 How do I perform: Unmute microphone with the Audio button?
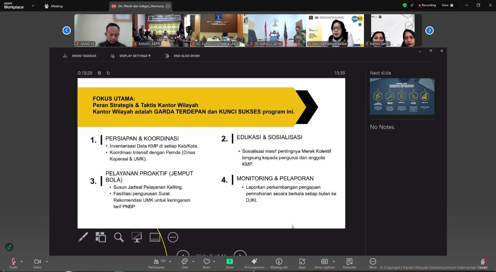[13, 263]
